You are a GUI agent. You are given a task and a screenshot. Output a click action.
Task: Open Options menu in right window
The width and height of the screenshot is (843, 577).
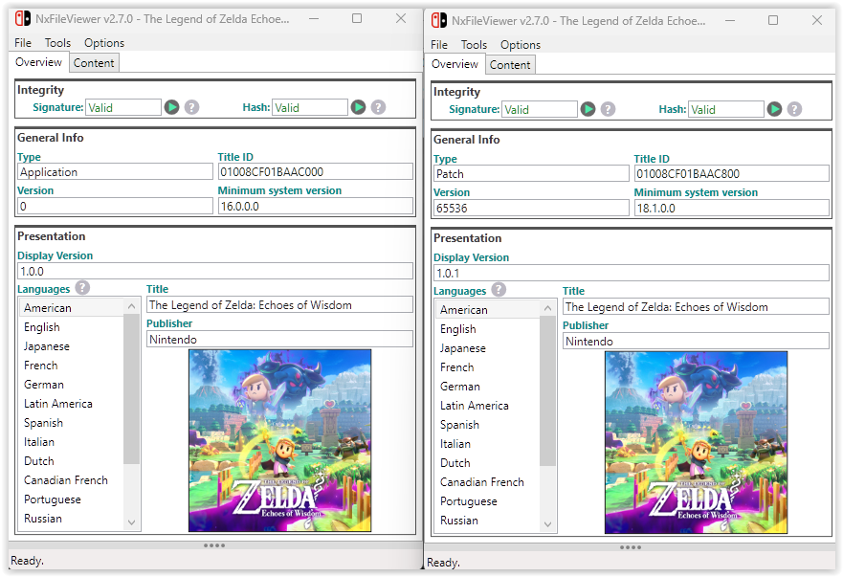[x=520, y=45]
